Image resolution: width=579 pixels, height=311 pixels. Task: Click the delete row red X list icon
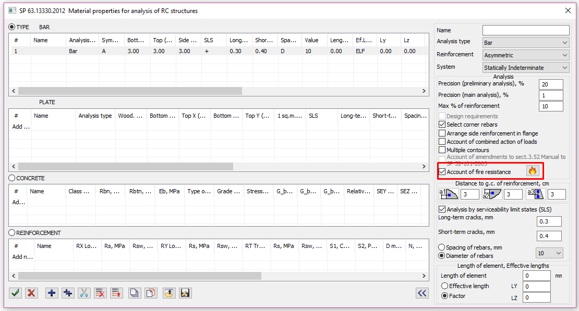click(x=100, y=293)
